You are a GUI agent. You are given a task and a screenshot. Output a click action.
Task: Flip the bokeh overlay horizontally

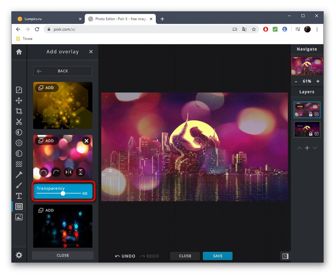(x=68, y=172)
